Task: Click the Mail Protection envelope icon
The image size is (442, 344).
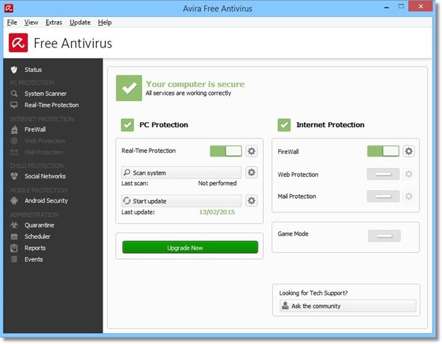Action: [x=14, y=152]
